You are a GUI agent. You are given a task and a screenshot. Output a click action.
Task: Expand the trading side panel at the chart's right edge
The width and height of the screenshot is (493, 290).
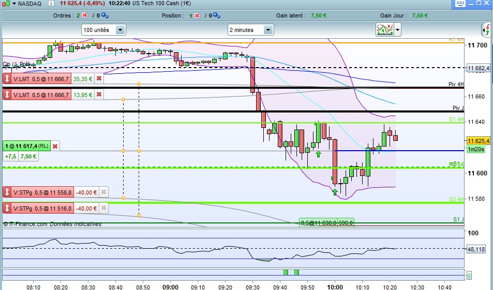(x=486, y=30)
